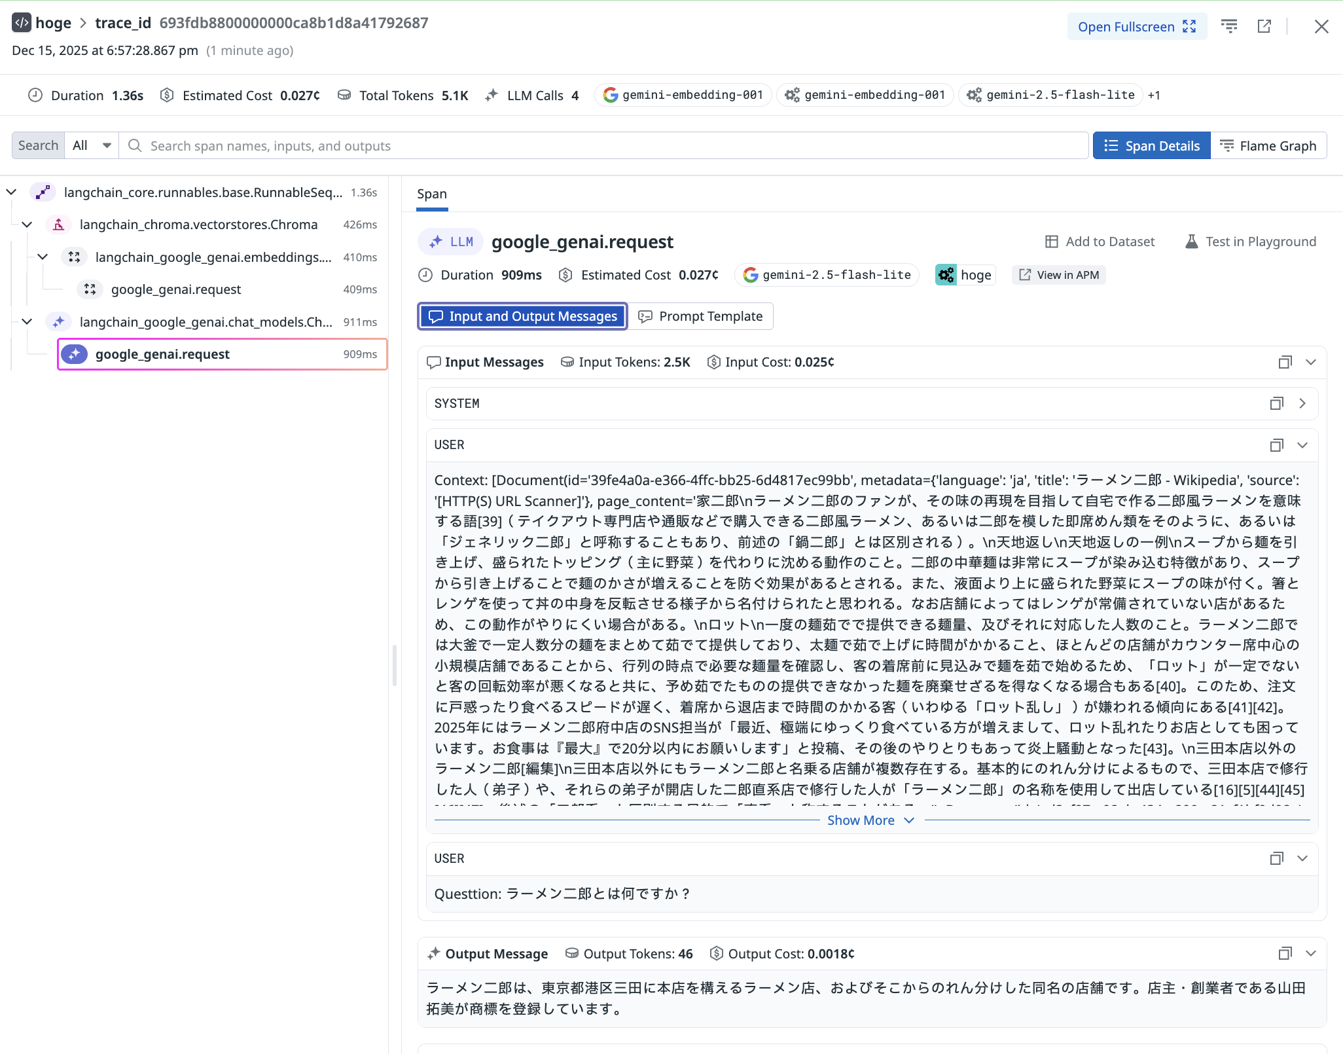The height and width of the screenshot is (1054, 1343).
Task: Copy the SYSTEM message content
Action: pos(1275,403)
